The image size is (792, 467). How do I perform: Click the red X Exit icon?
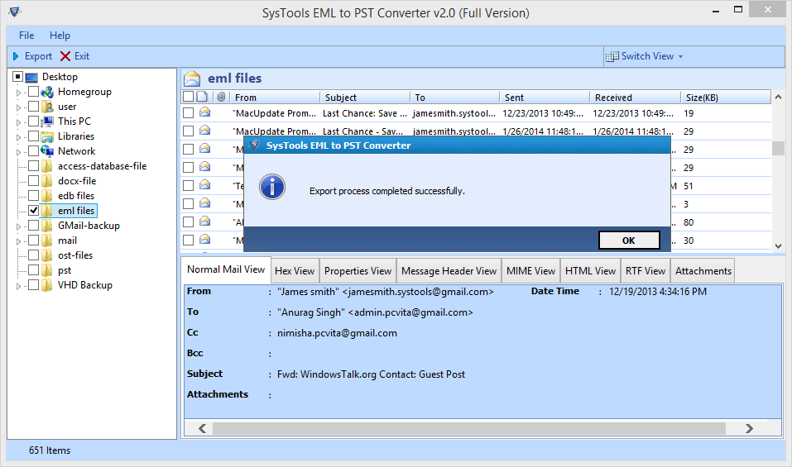65,56
